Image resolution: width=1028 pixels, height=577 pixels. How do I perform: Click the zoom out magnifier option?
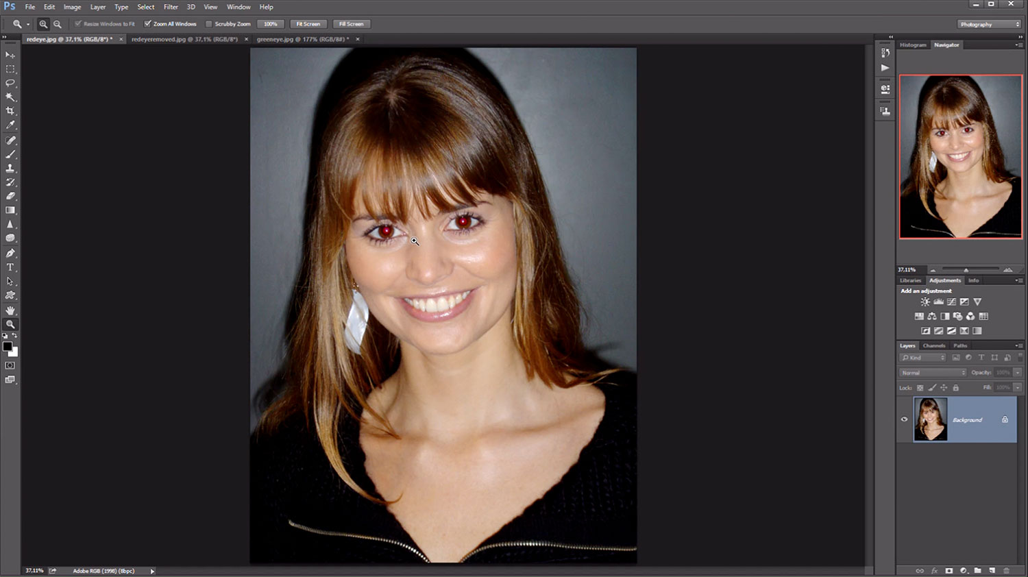click(x=58, y=24)
